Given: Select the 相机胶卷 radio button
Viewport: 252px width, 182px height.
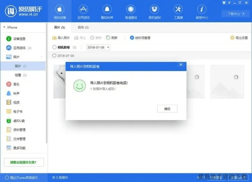Looking at the screenshot, I should tap(54, 47).
